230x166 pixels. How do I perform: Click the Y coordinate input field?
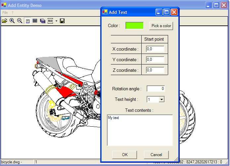pyautogui.click(x=155, y=60)
